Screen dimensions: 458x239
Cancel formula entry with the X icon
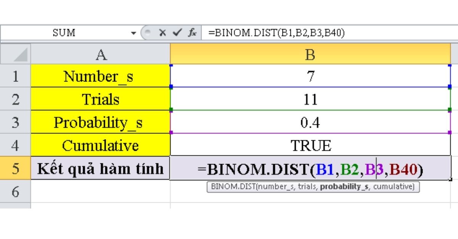(x=161, y=33)
